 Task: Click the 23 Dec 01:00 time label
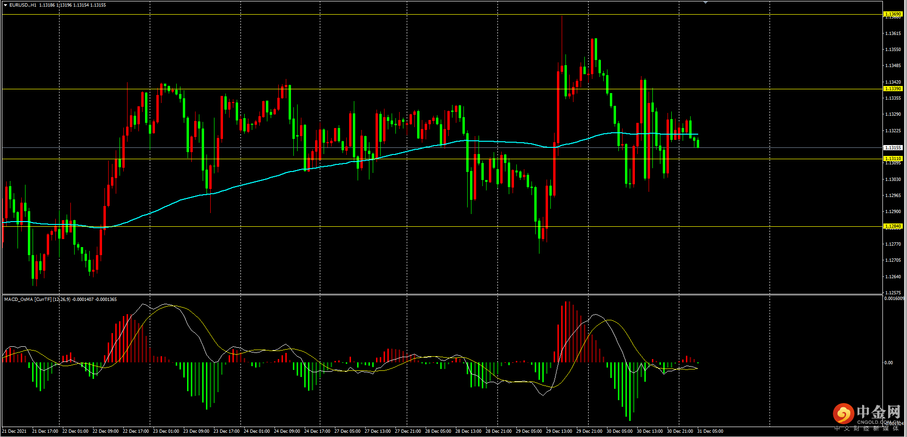166,431
